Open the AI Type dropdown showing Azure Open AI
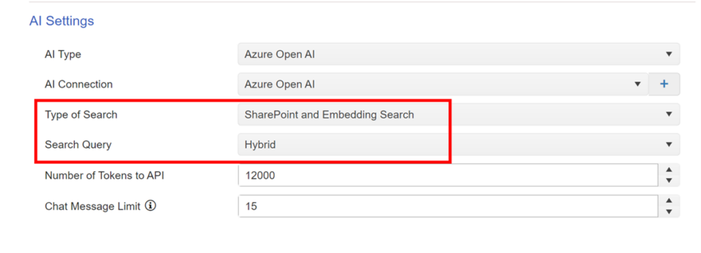The width and height of the screenshot is (701, 253). (x=459, y=54)
